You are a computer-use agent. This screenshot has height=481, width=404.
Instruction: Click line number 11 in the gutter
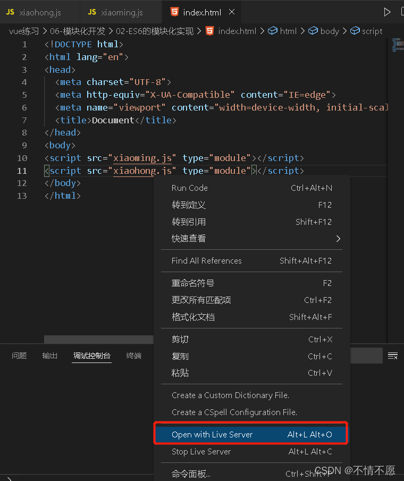tap(22, 171)
